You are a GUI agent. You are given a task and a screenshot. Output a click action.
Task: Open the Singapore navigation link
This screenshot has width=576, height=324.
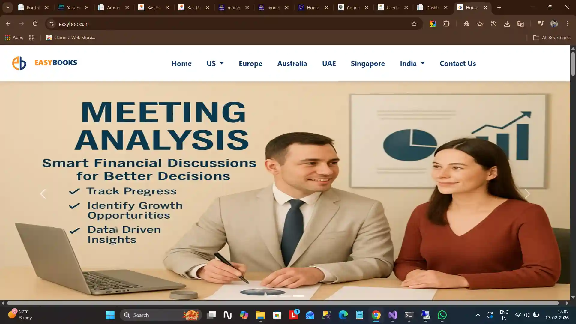tap(367, 63)
